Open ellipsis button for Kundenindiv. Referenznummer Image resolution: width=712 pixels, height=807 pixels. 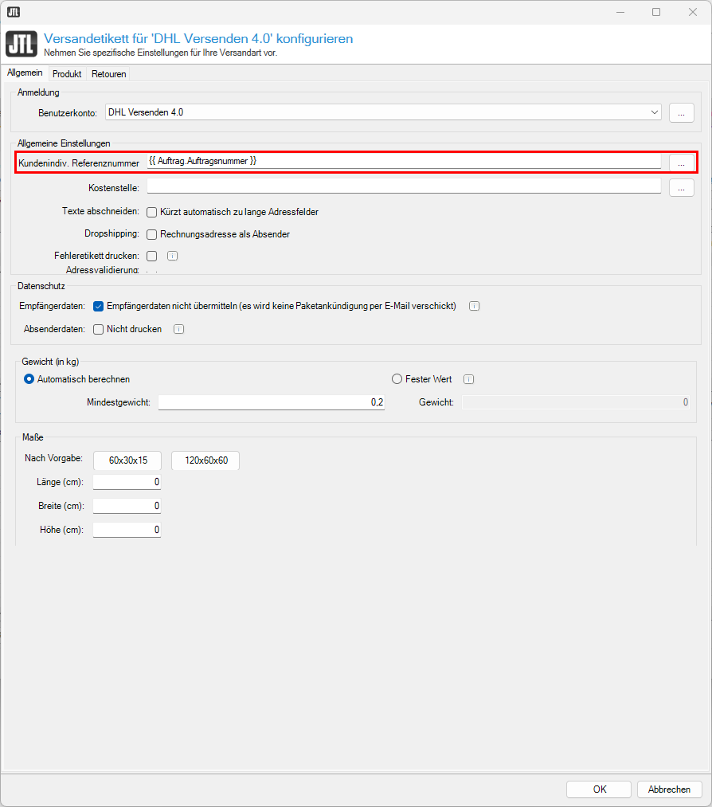coord(681,162)
